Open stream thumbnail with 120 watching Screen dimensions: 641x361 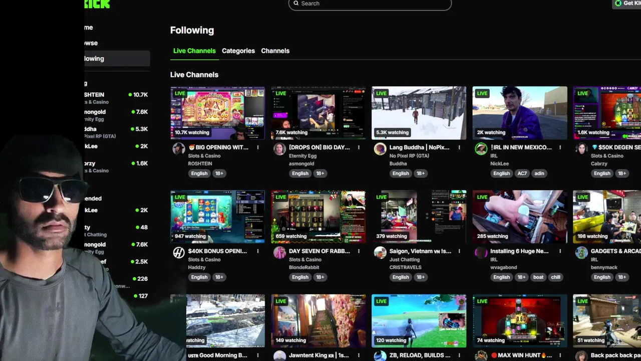(x=419, y=320)
